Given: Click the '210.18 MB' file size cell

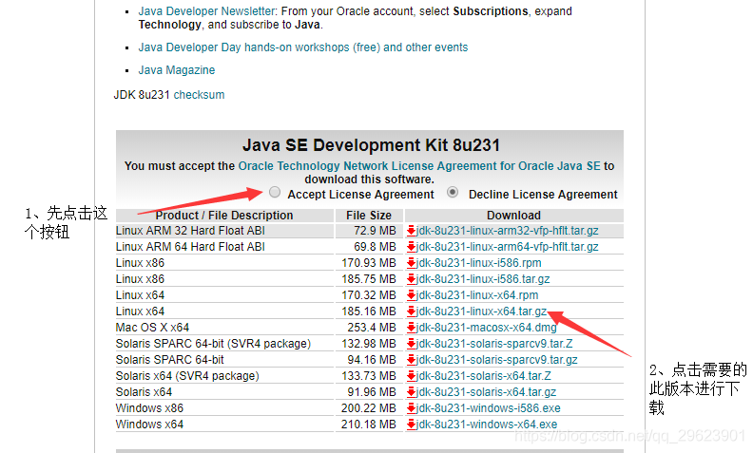Looking at the screenshot, I should tap(369, 425).
